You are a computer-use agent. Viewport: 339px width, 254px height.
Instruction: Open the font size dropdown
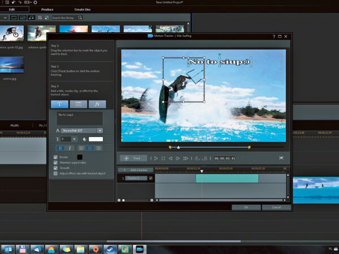[74, 139]
